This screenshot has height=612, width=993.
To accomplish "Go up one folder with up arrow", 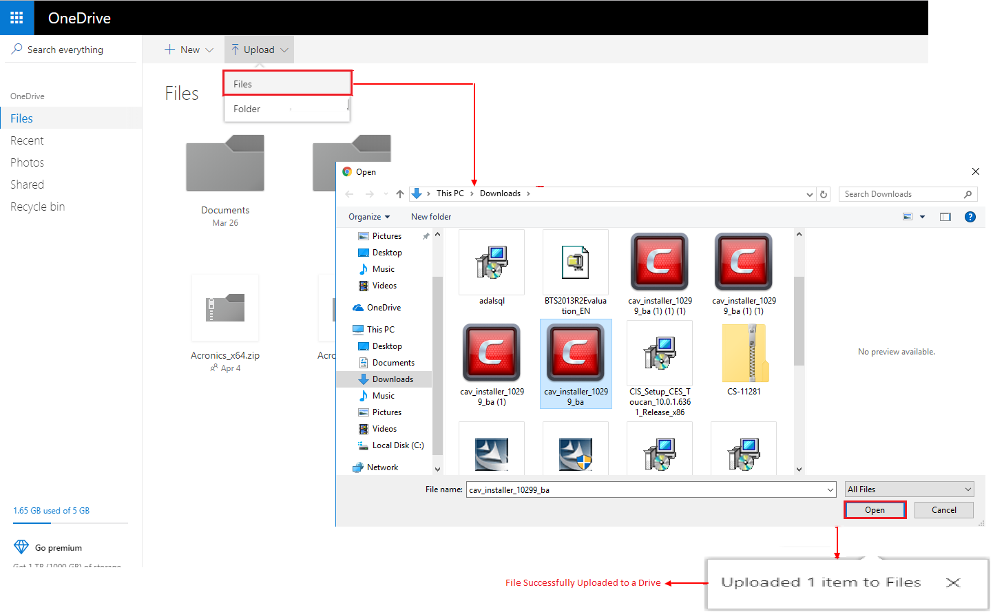I will click(x=400, y=194).
